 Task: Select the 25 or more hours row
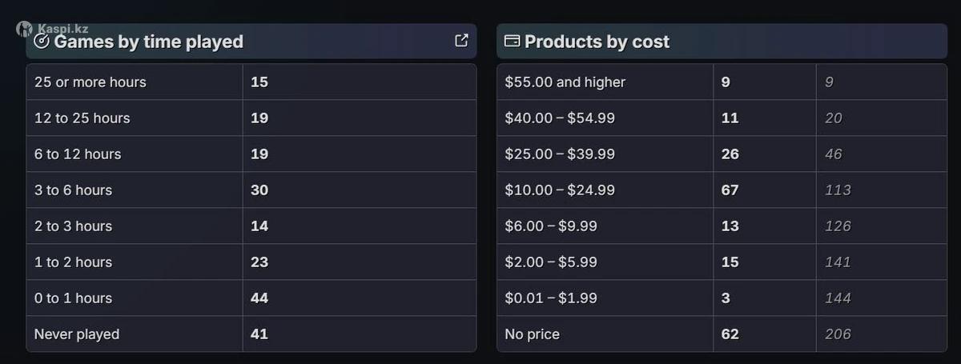click(90, 82)
